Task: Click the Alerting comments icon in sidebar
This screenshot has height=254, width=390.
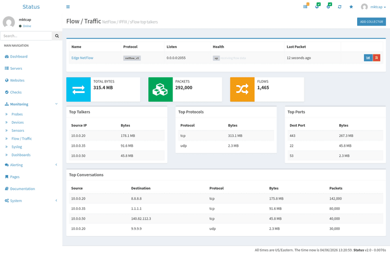Action: coord(7,165)
